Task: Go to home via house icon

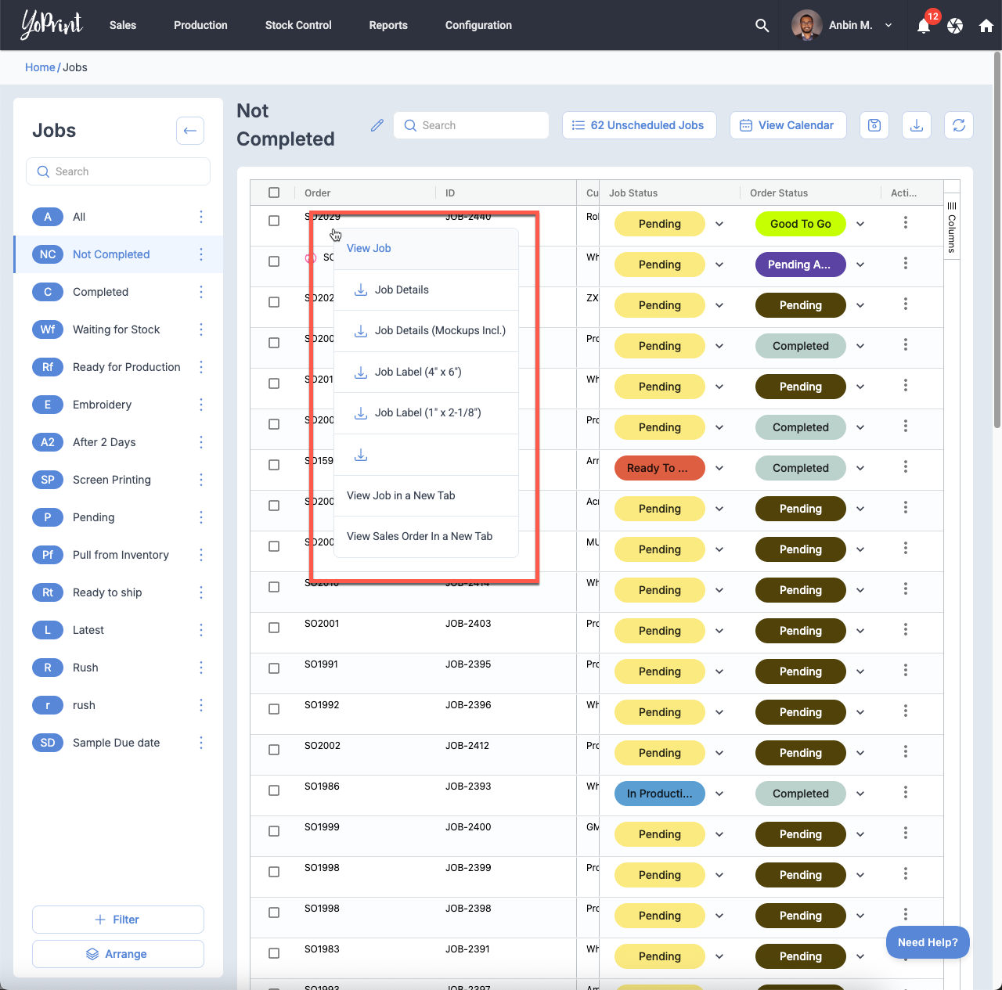Action: pos(986,26)
